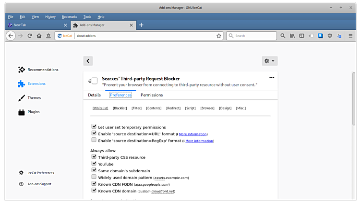Open Plugins section in sidebar
This screenshot has width=361, height=203.
pyautogui.click(x=33, y=112)
